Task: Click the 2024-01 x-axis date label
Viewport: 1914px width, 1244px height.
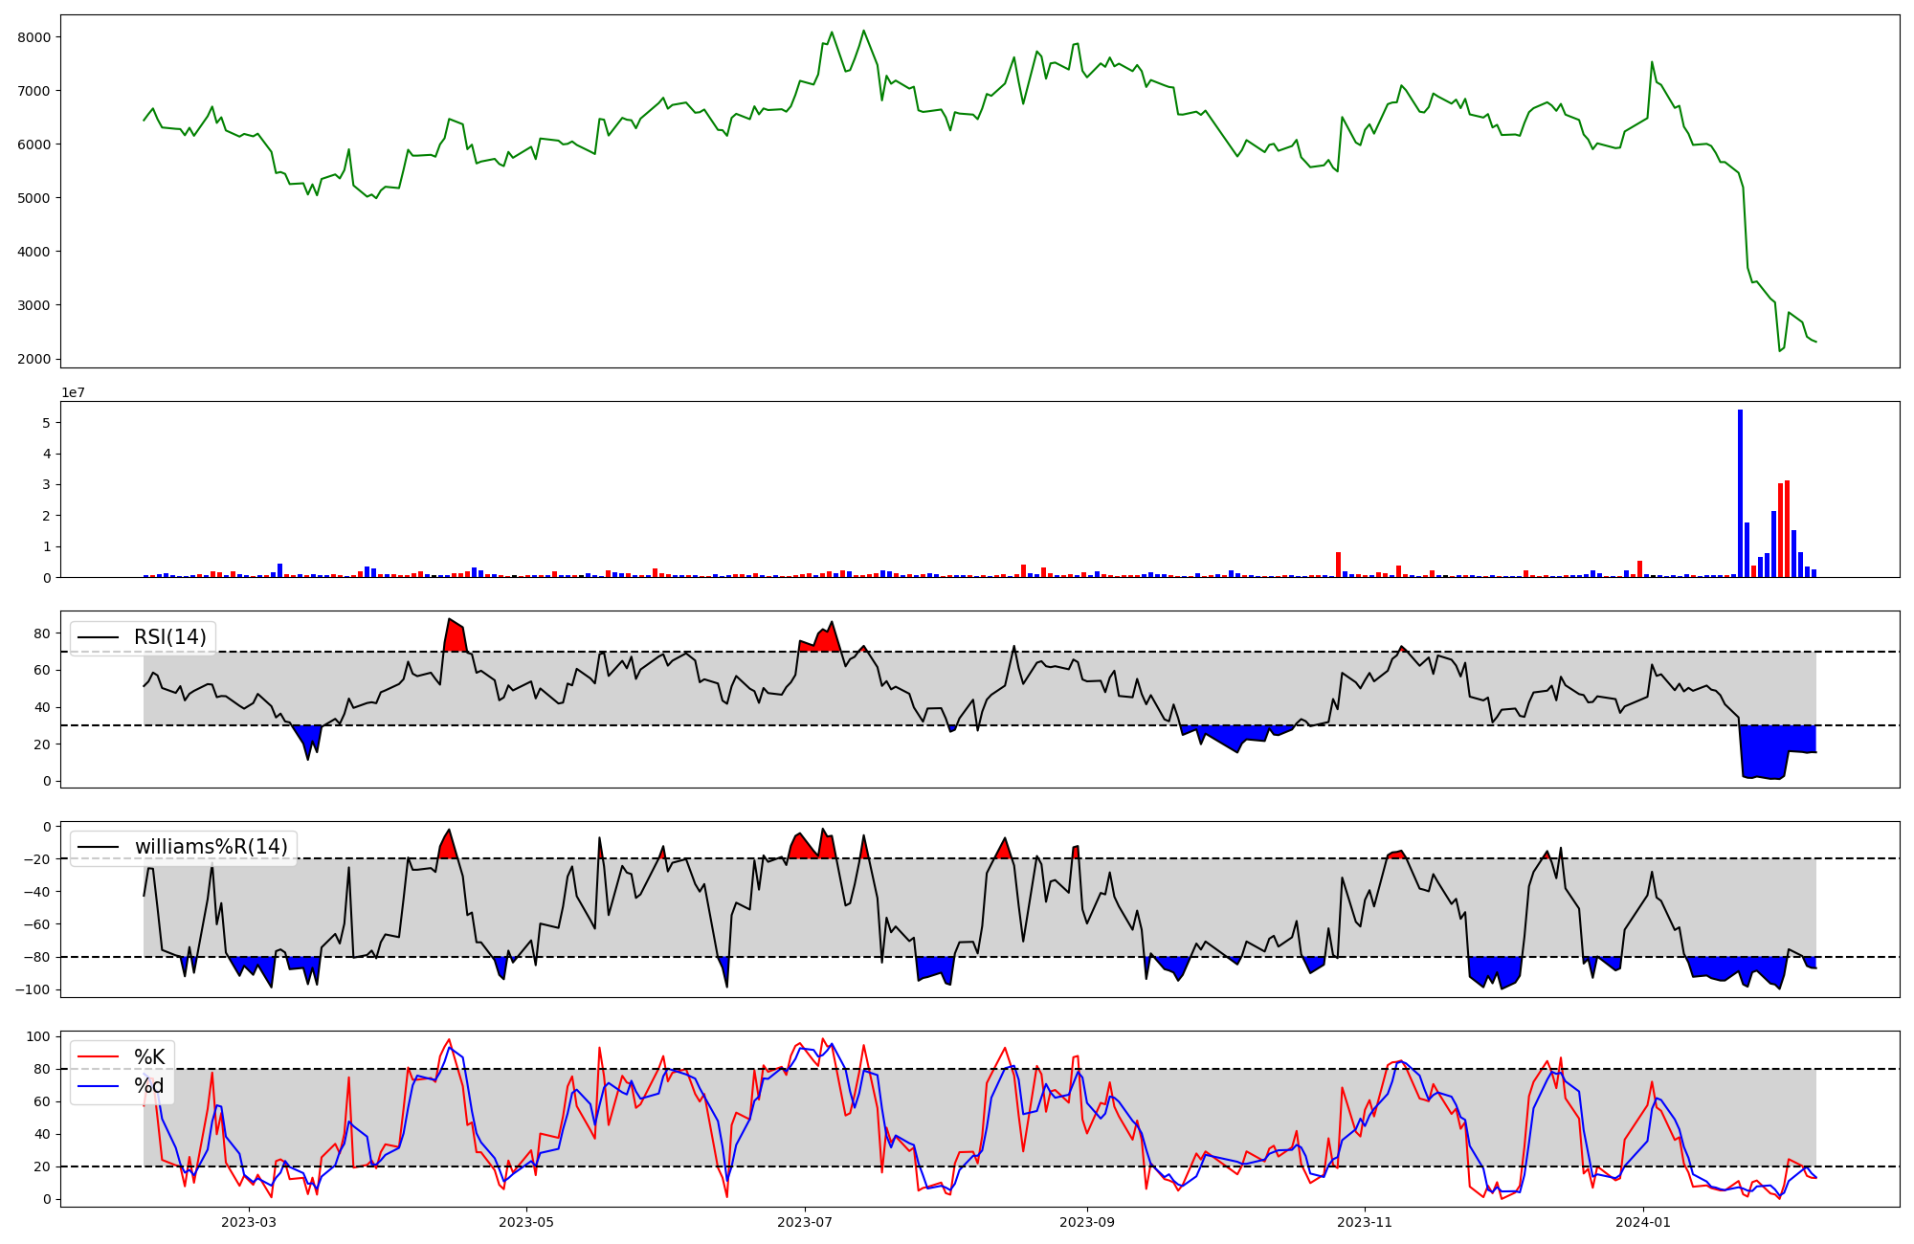Action: (x=1643, y=1222)
